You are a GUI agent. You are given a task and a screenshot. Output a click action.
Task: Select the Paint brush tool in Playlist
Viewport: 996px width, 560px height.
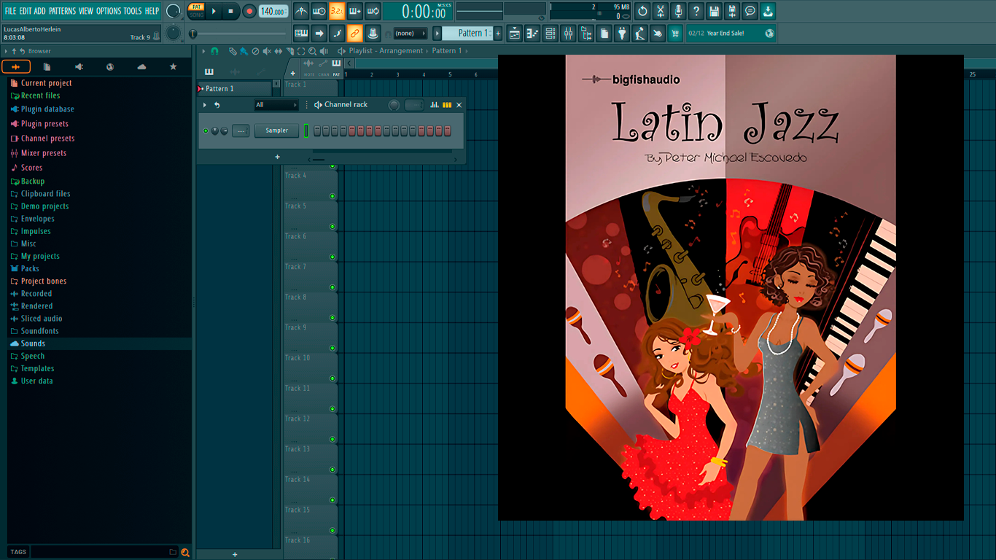[244, 51]
